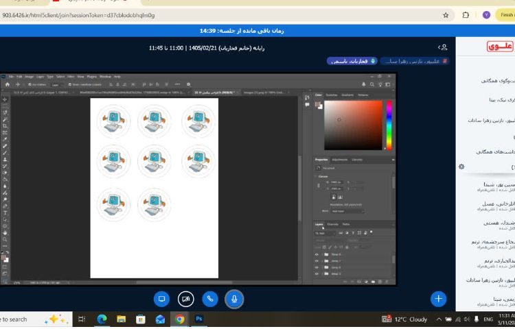Image resolution: width=515 pixels, height=329 pixels.
Task: Open Photoshop from the Windows taskbar
Action: click(198, 319)
